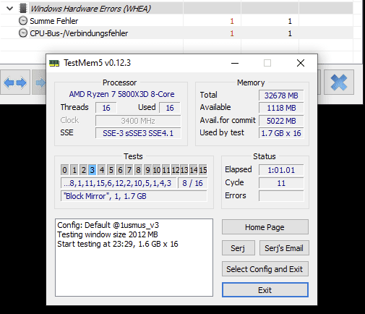Click the Used by test 1.7 GB x 16 field
Viewport: 365px width, 314px height.
coord(281,133)
